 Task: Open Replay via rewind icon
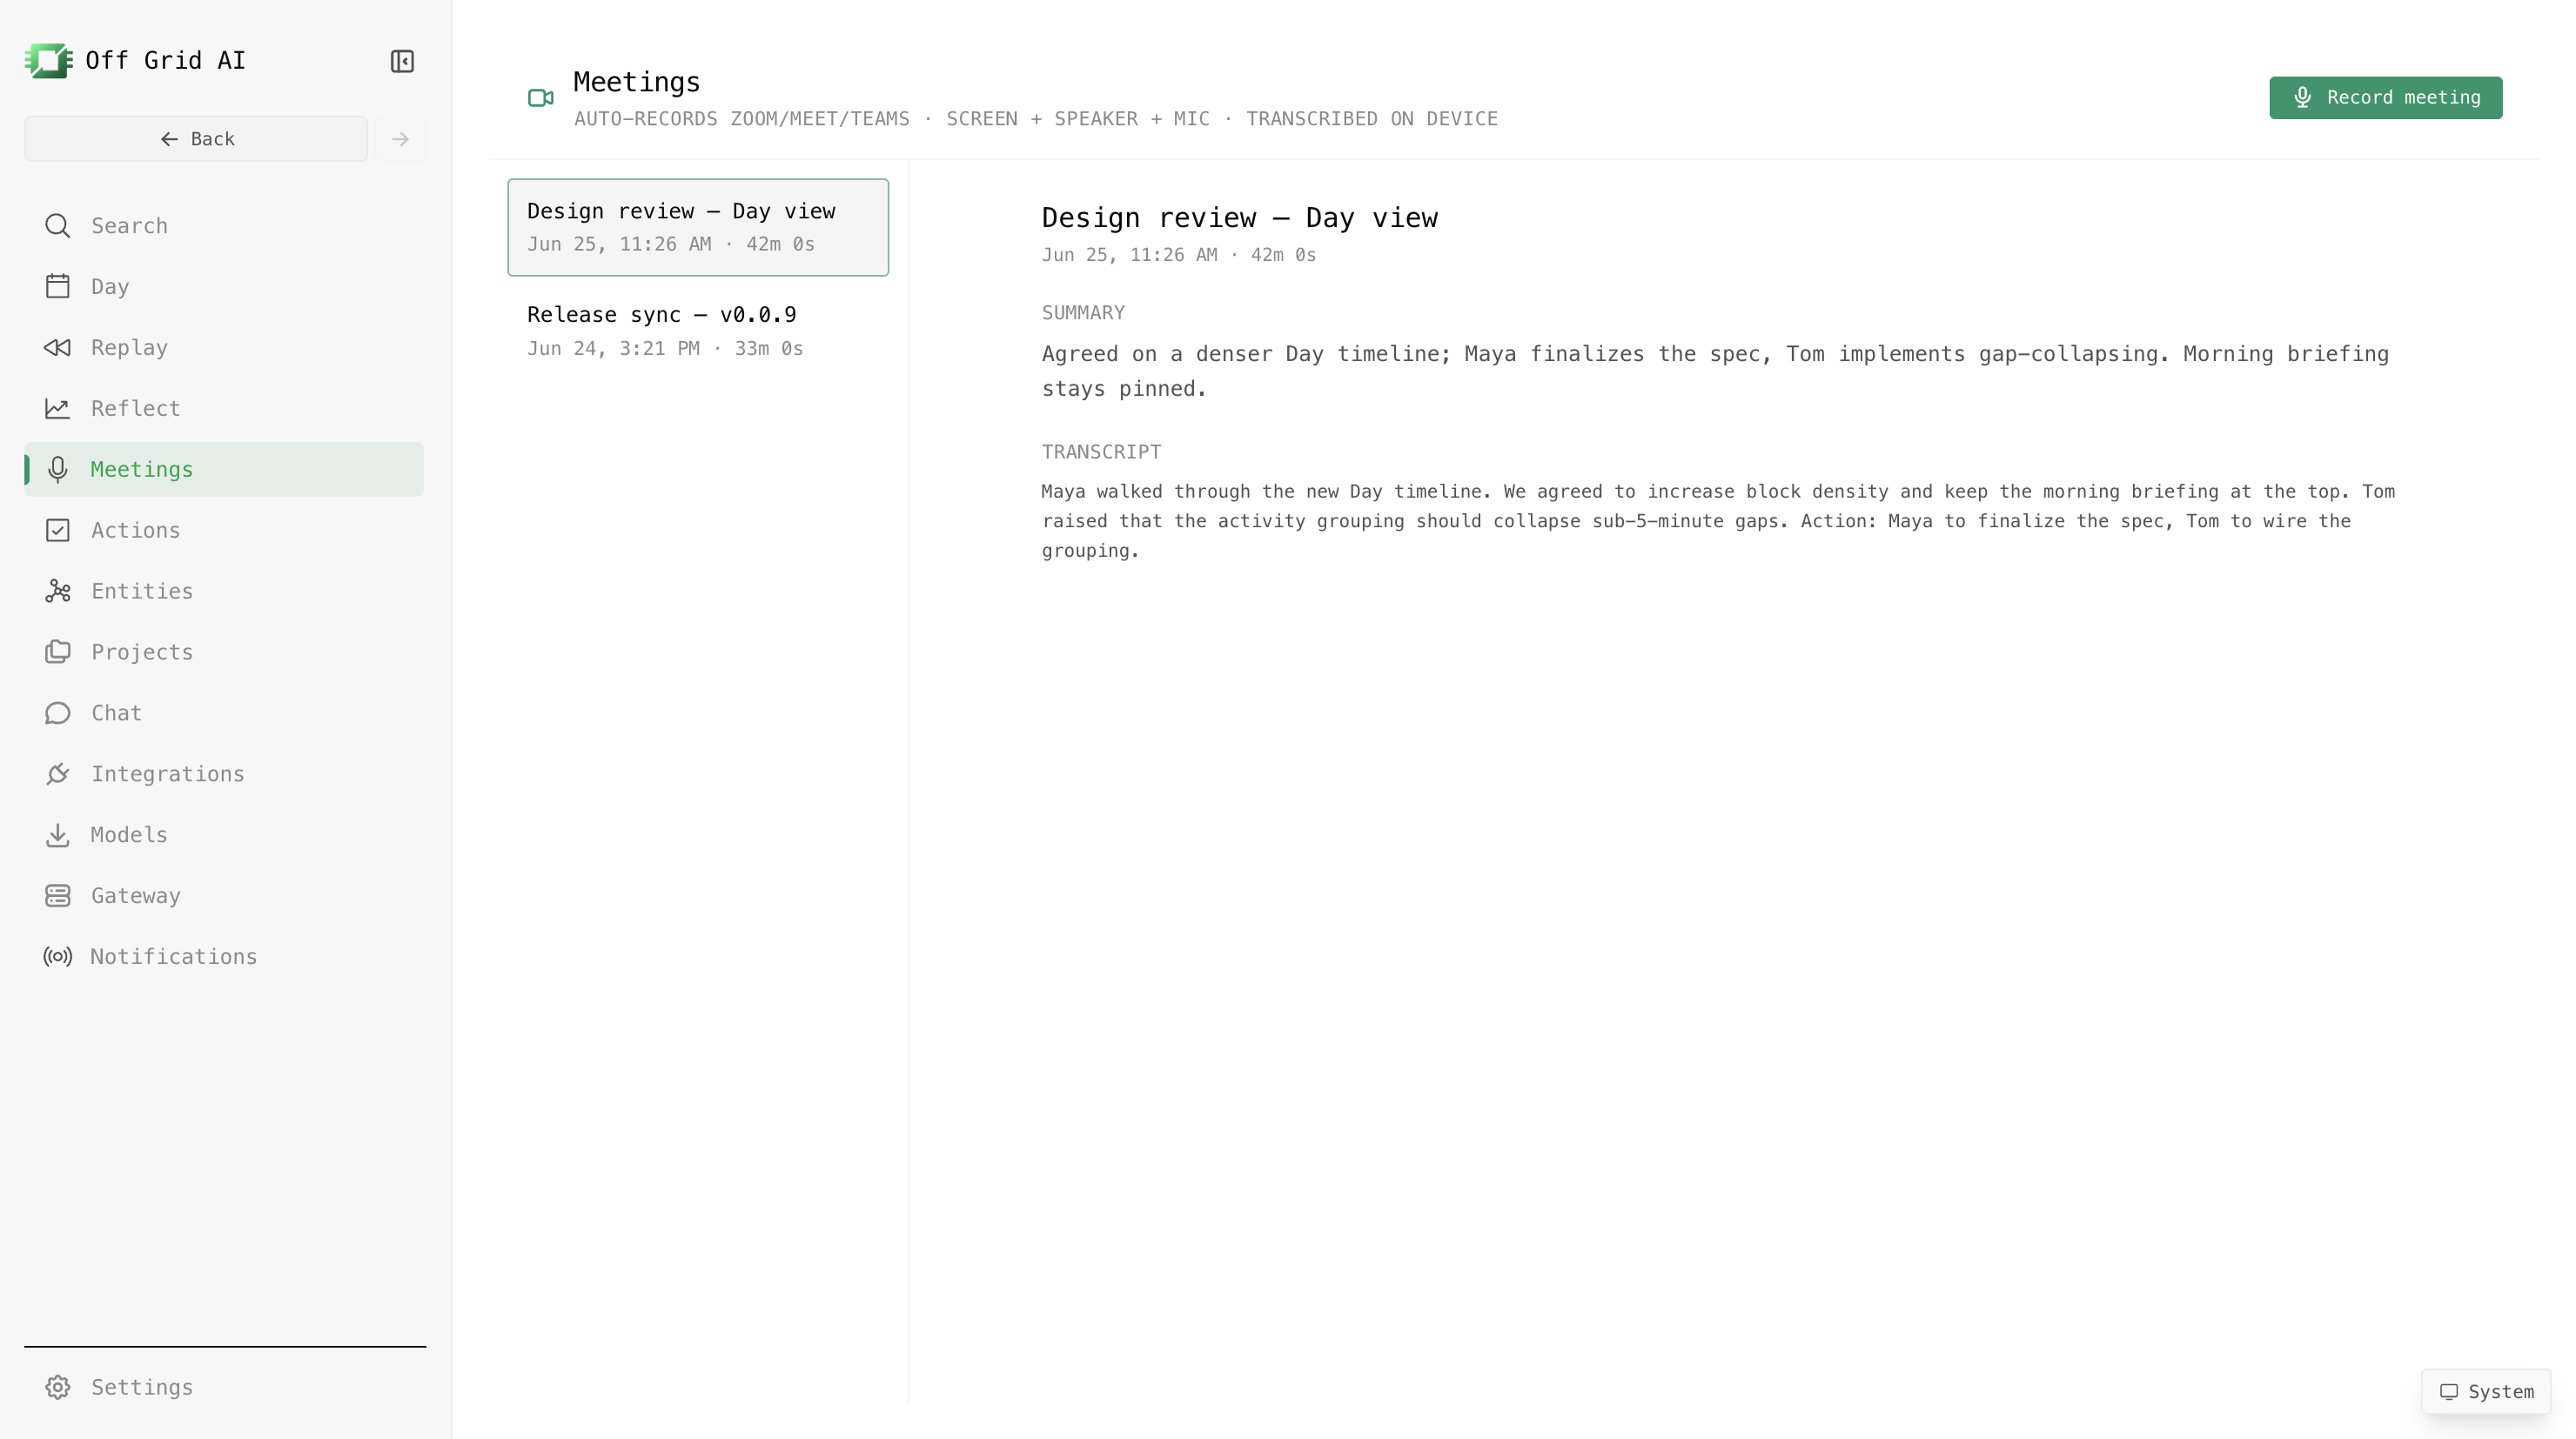(58, 348)
